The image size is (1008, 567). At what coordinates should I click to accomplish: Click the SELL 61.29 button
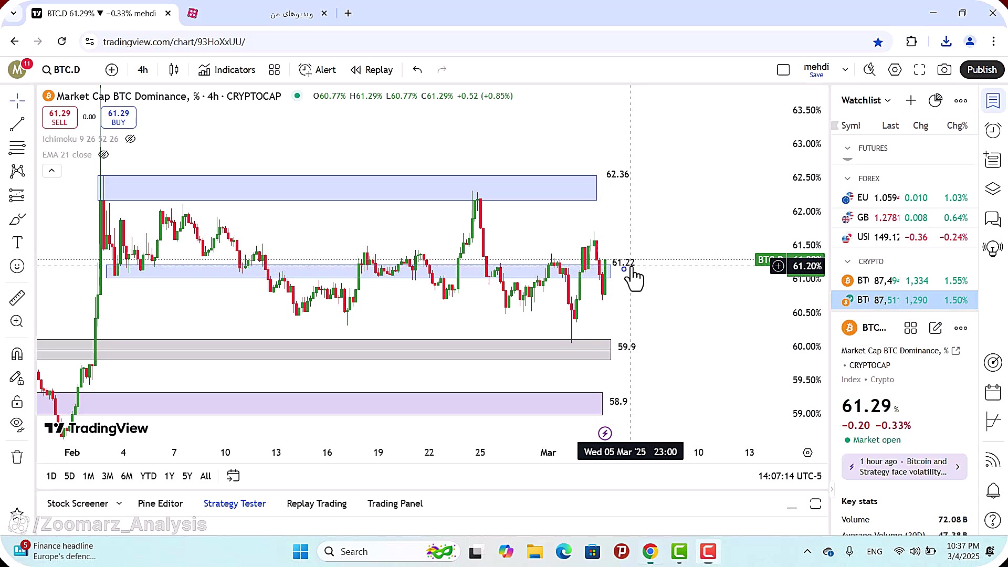point(59,117)
